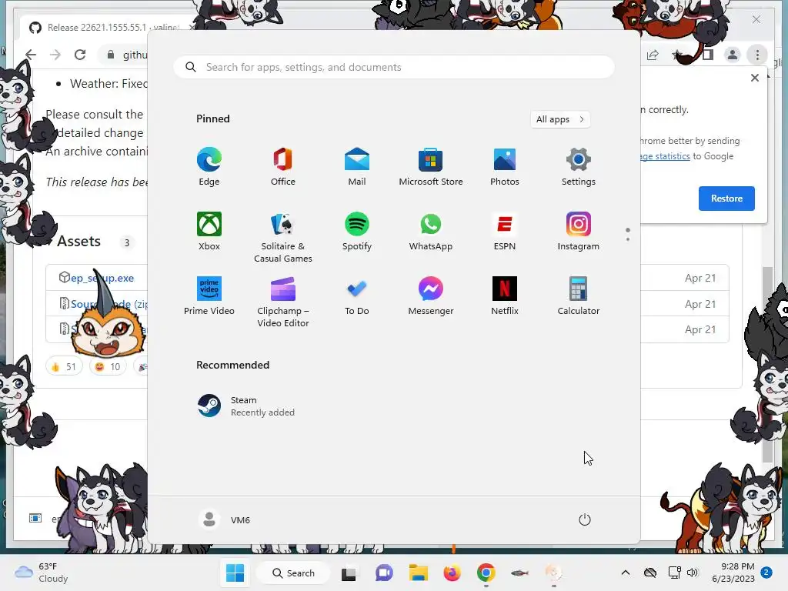Open the clock showing 9:28 PM
The height and width of the screenshot is (591, 788).
point(733,573)
